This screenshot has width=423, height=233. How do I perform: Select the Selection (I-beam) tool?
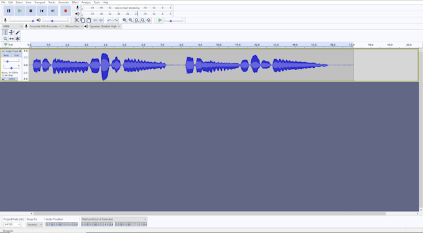click(x=5, y=32)
